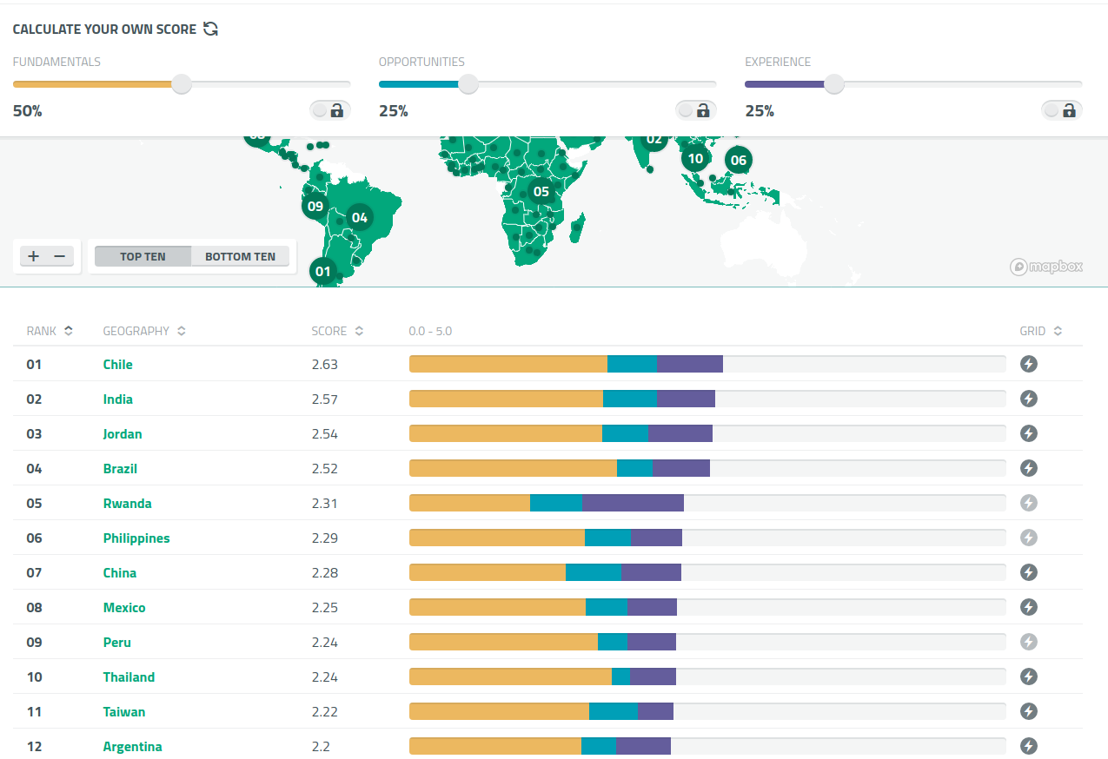Click map marker 05 in Africa
Viewport: 1108px width, 759px height.
541,191
